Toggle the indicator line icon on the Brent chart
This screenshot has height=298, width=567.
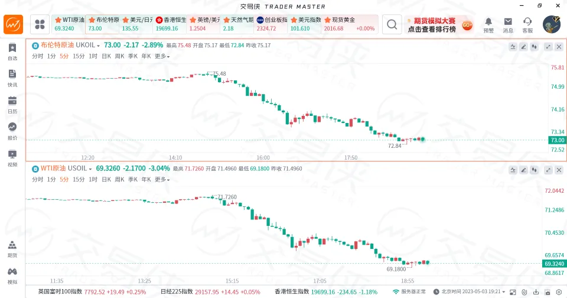coord(513,46)
